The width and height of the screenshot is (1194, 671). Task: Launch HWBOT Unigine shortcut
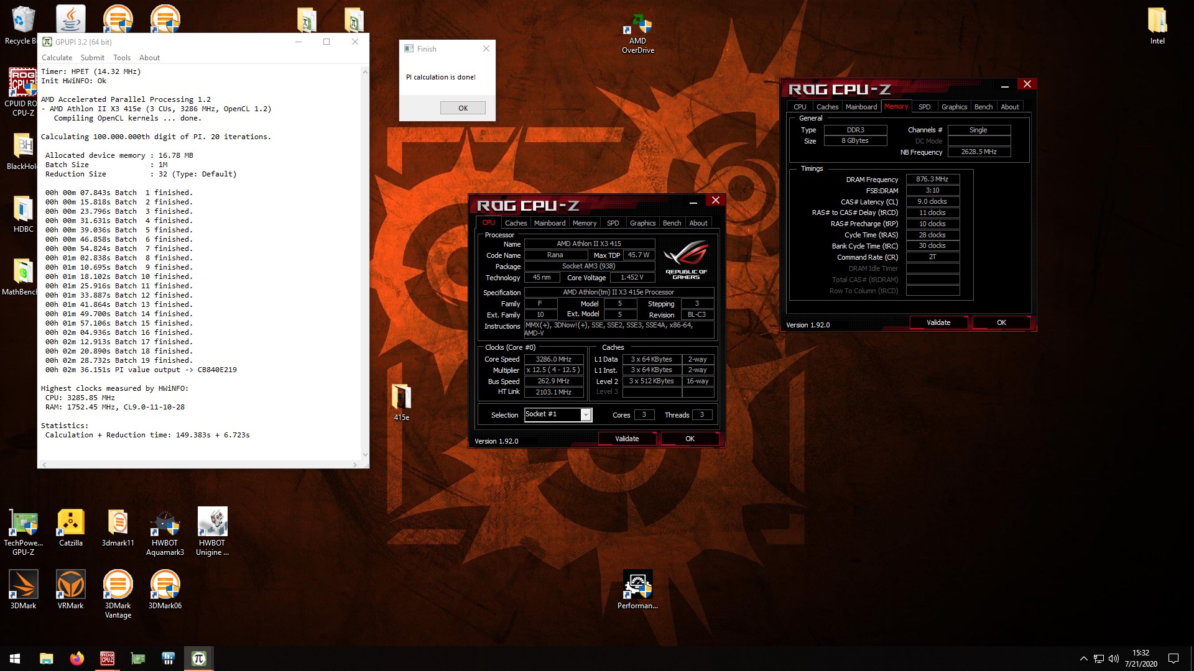click(x=213, y=531)
